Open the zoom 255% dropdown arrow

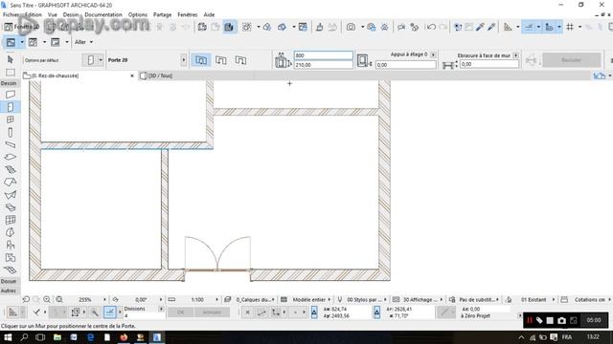104,299
